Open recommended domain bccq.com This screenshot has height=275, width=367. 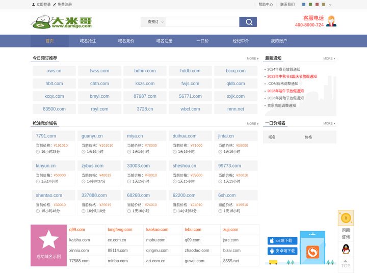coord(235,71)
